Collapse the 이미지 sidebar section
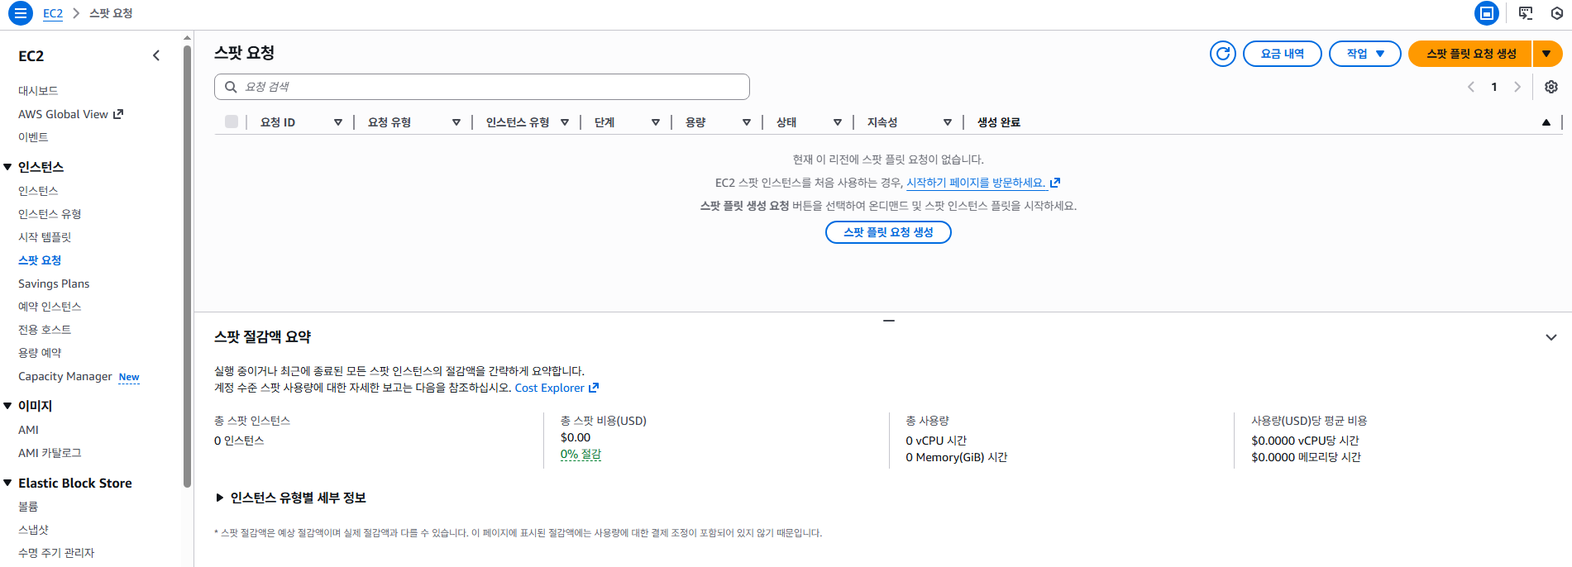The height and width of the screenshot is (567, 1572). pos(7,406)
